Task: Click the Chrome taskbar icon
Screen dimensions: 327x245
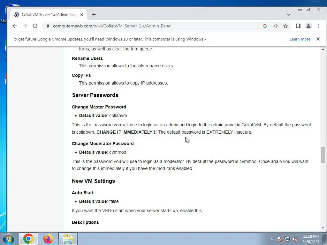Action: click(28, 239)
